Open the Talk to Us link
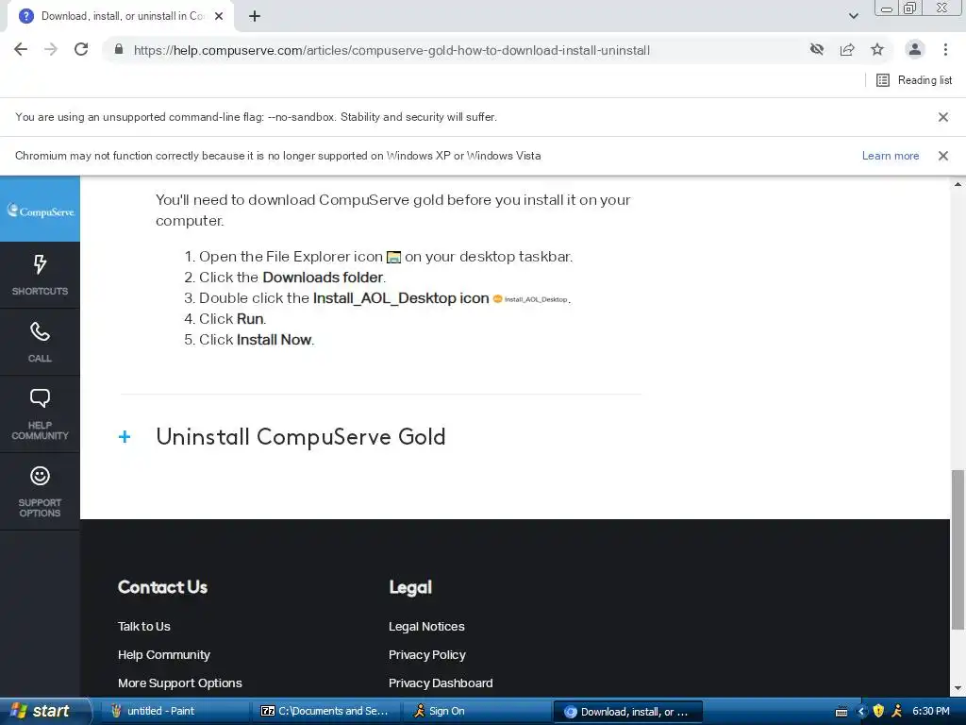Image resolution: width=966 pixels, height=725 pixels. tap(144, 627)
